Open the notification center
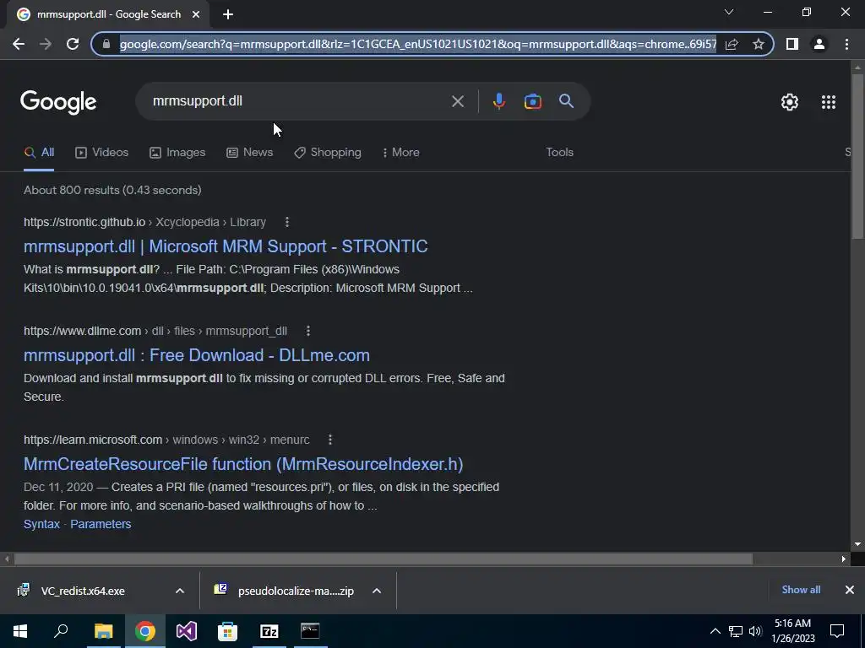This screenshot has height=648, width=865. 837,631
